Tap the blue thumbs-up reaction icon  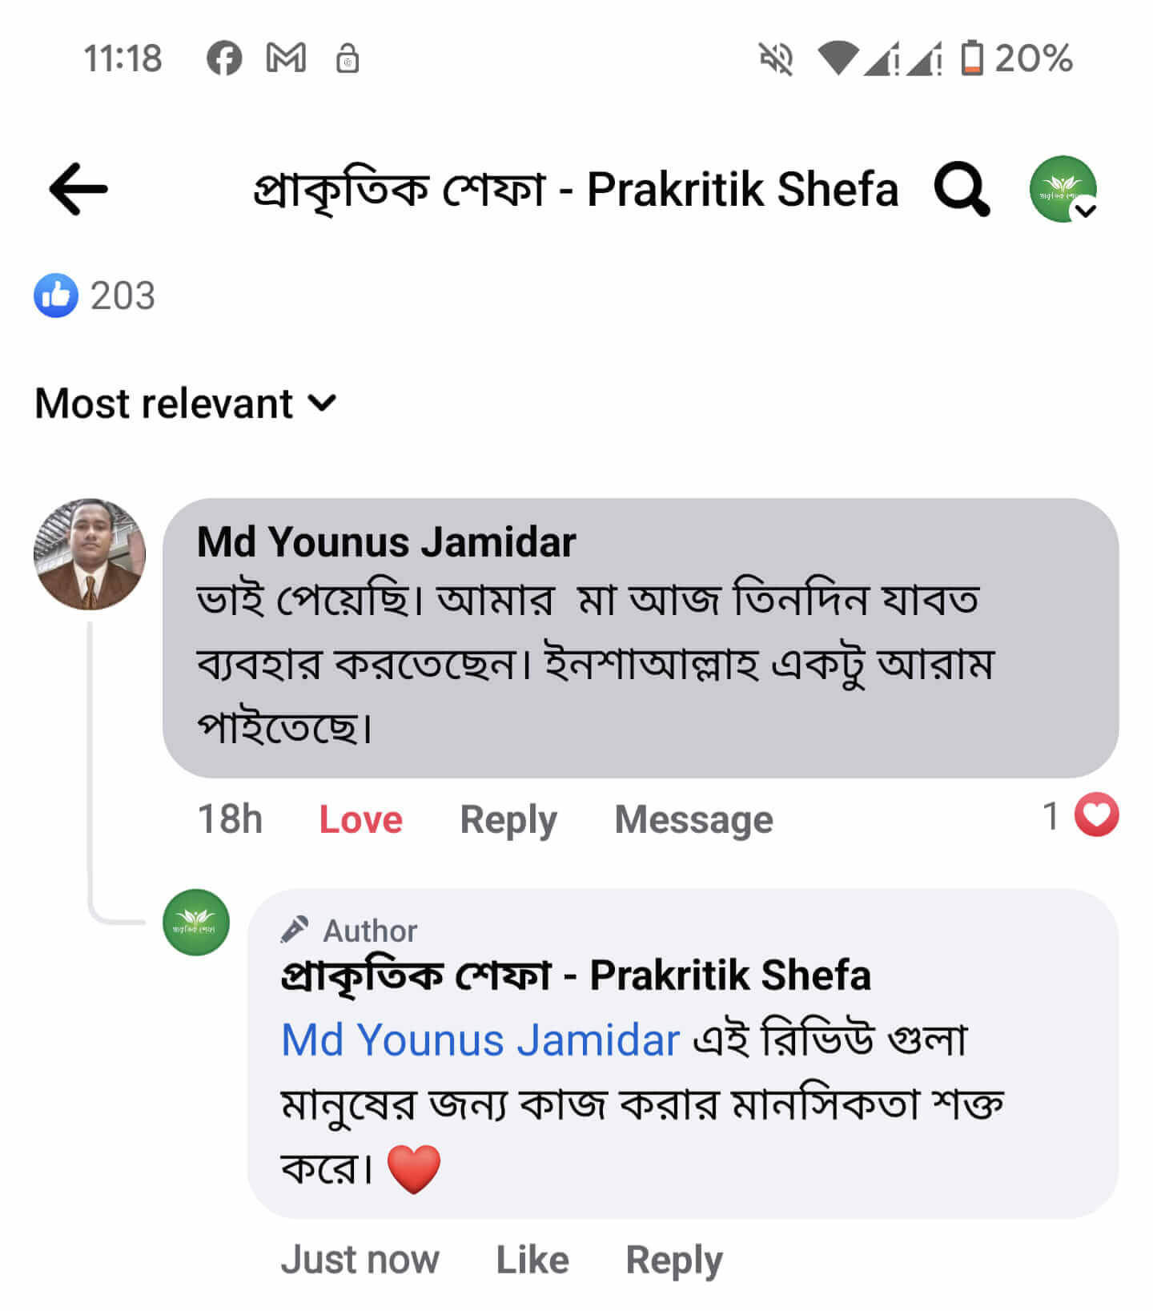click(56, 296)
